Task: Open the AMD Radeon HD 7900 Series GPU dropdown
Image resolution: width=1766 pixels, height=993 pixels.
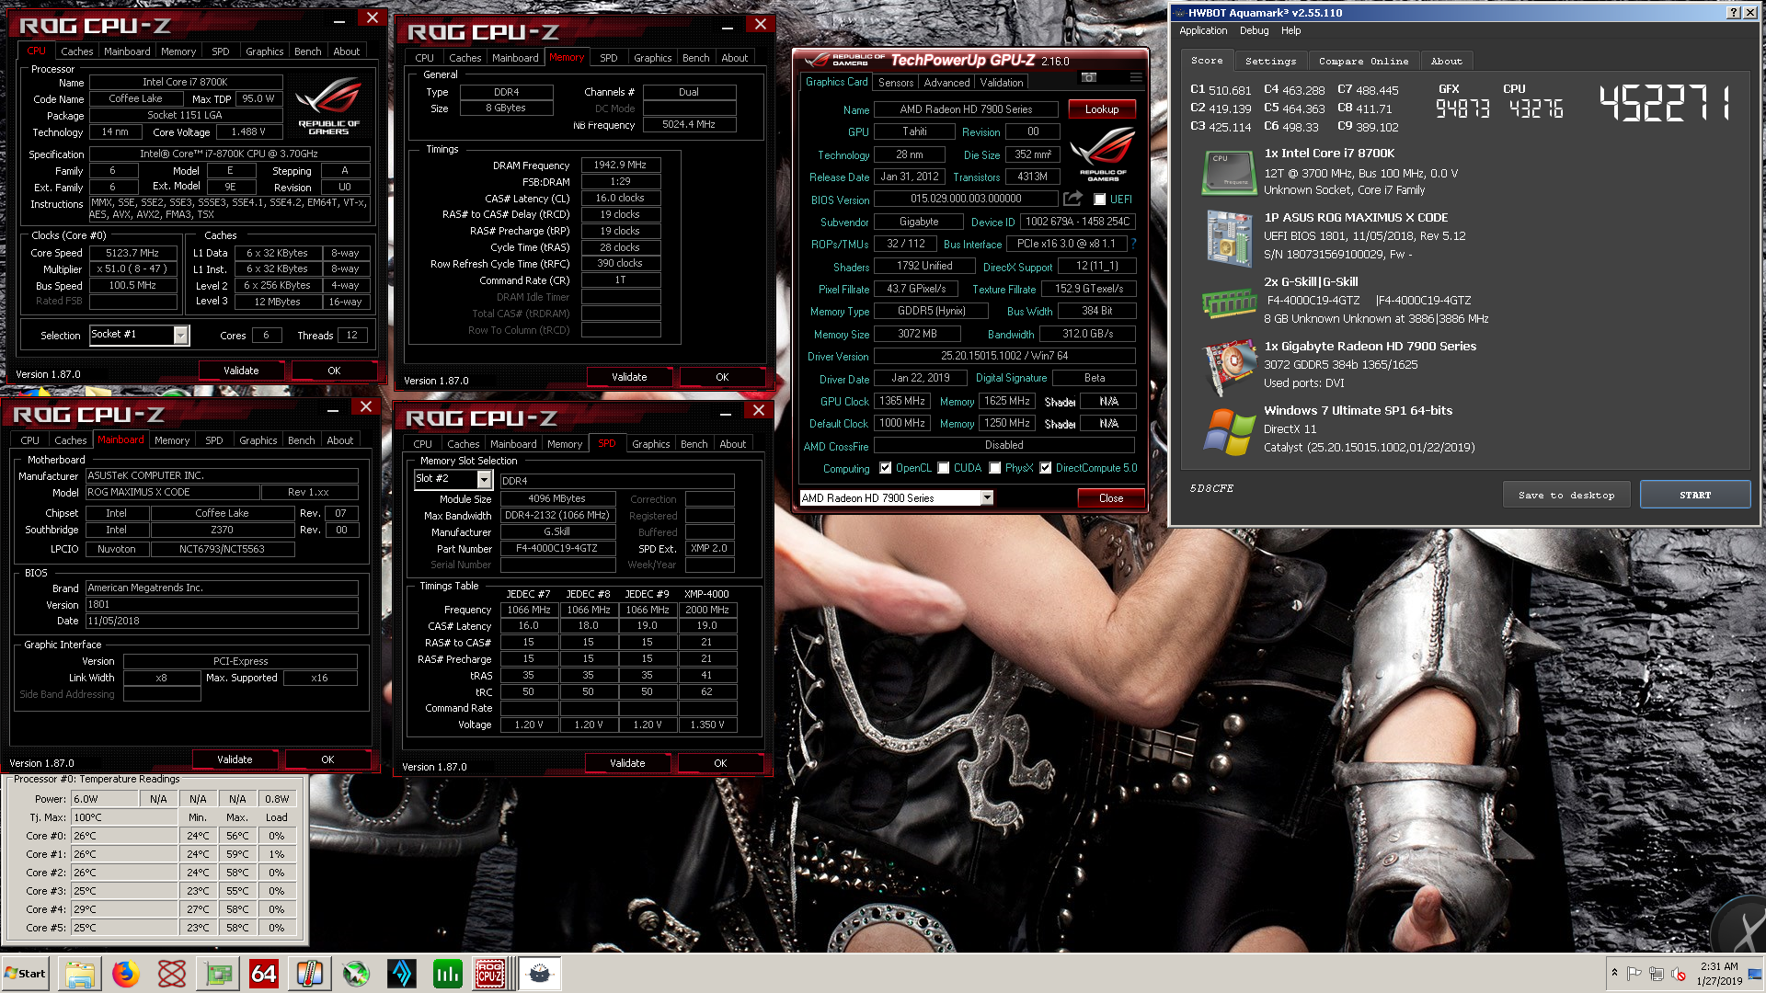Action: click(987, 498)
